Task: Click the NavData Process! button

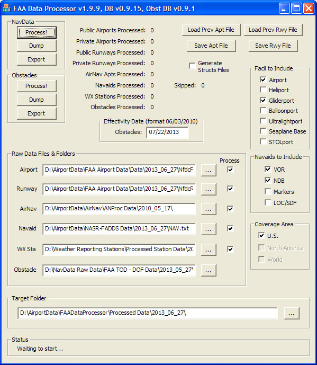Action: (x=37, y=32)
